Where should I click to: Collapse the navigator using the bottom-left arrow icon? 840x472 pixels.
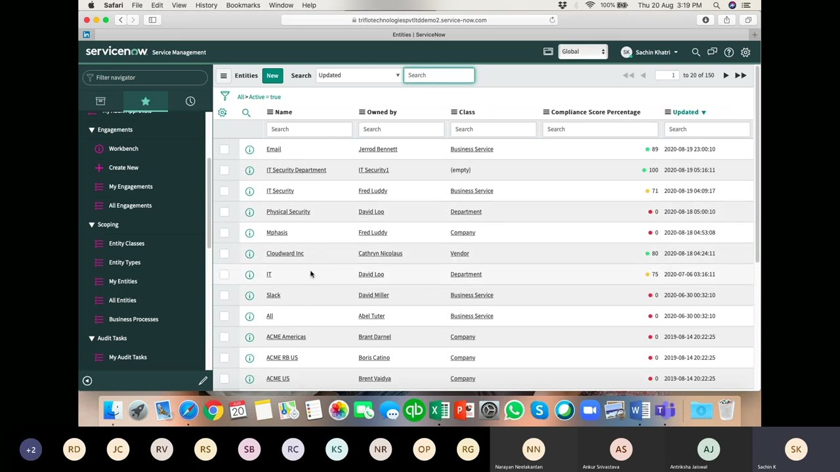[x=87, y=381]
